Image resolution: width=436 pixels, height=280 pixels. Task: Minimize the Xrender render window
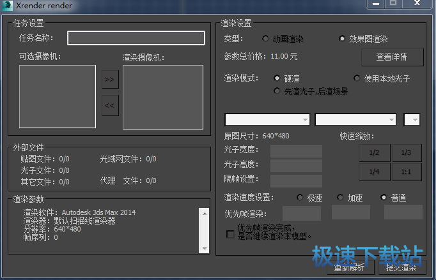pyautogui.click(x=376, y=4)
